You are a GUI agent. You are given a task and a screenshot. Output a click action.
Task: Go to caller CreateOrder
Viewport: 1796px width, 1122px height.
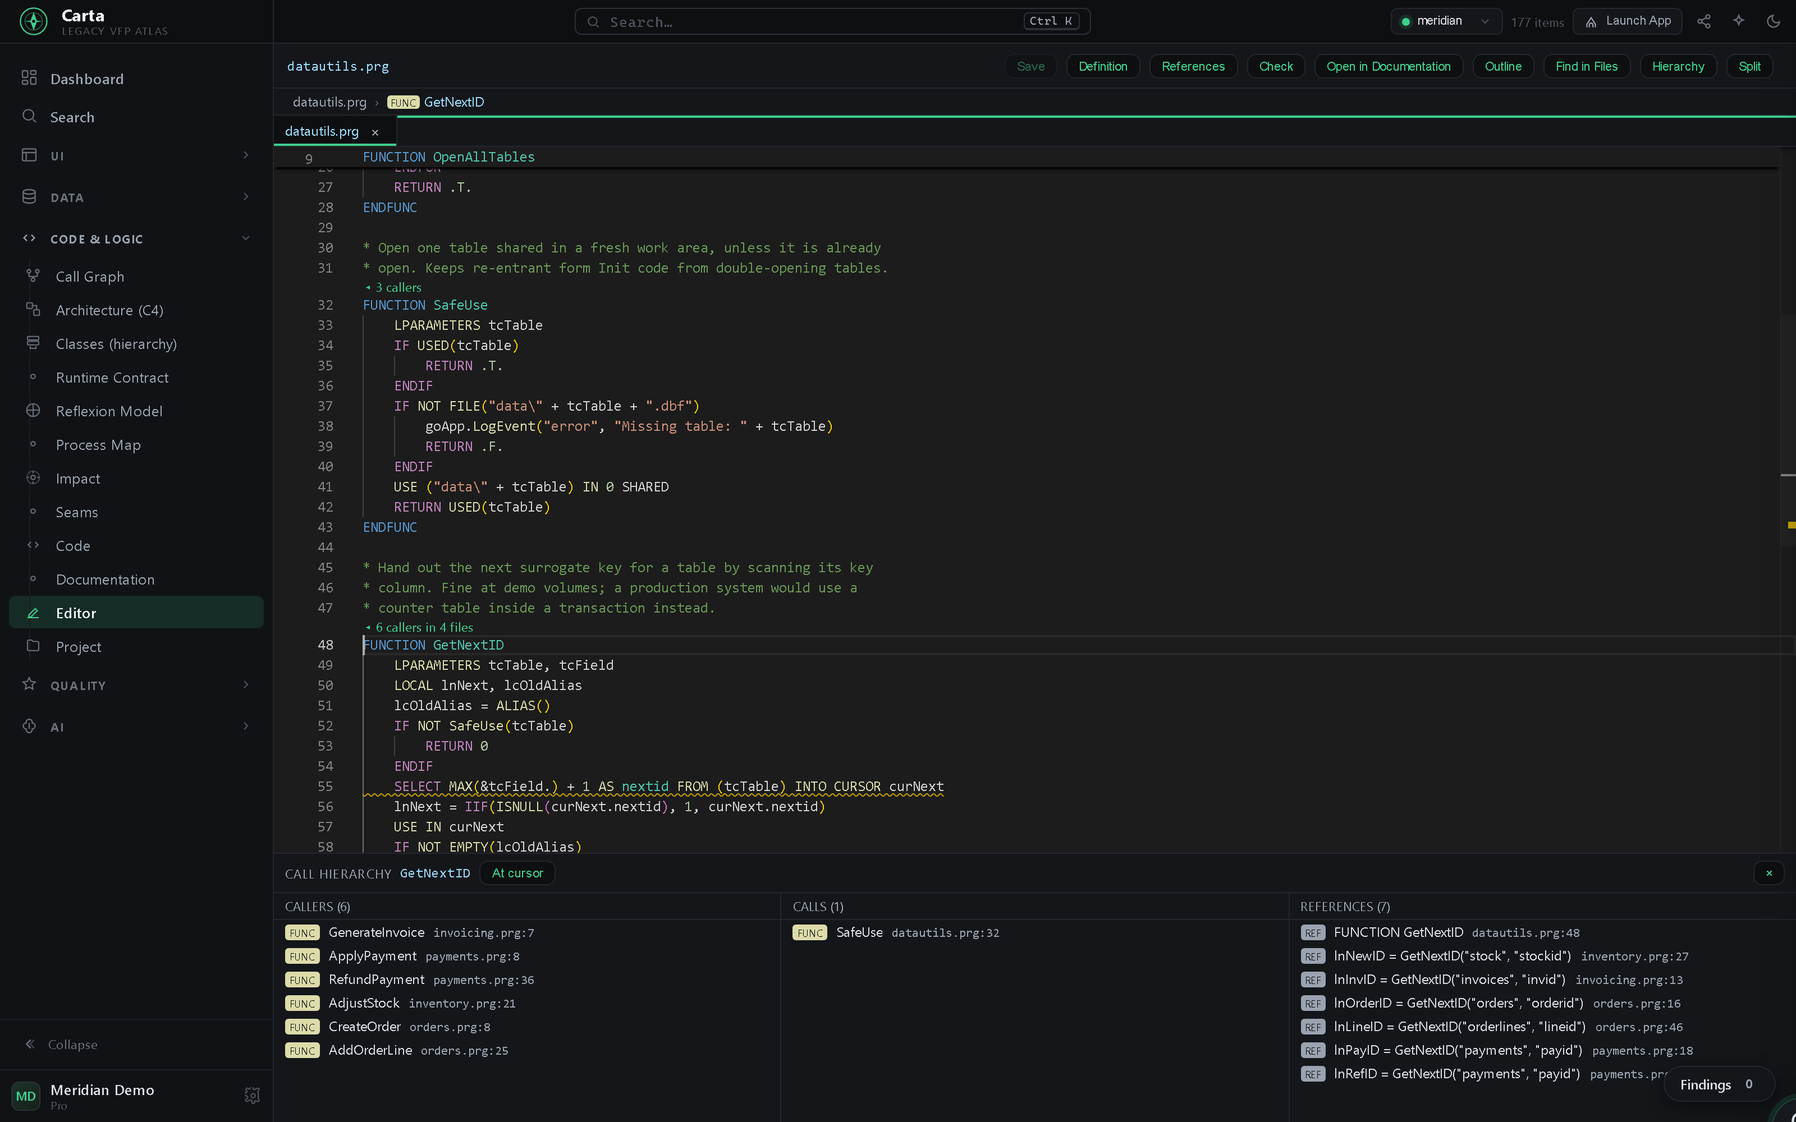(388, 1026)
